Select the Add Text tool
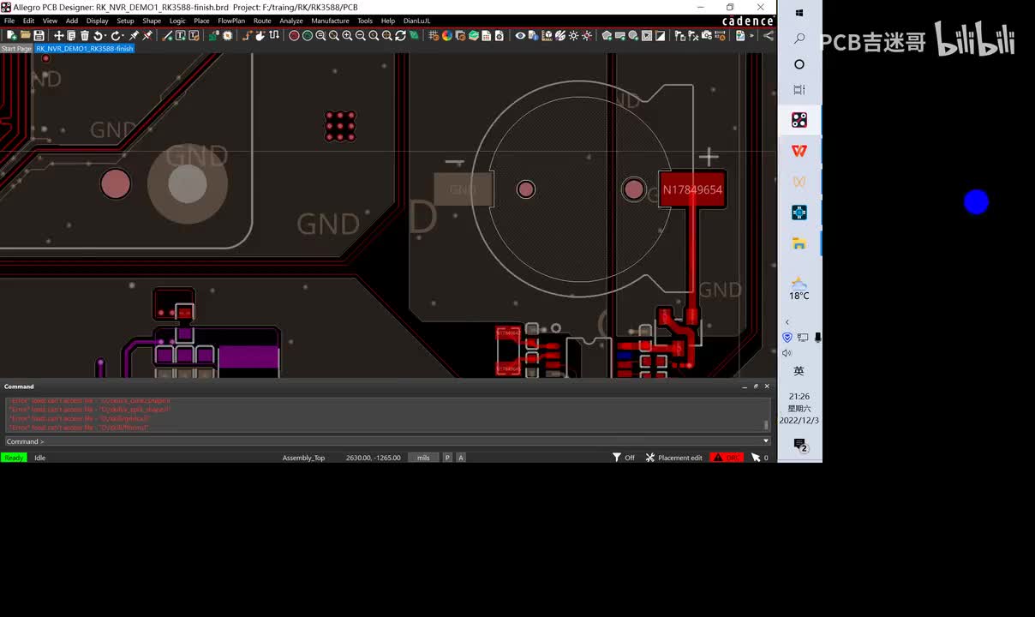The width and height of the screenshot is (1035, 617). pos(181,35)
